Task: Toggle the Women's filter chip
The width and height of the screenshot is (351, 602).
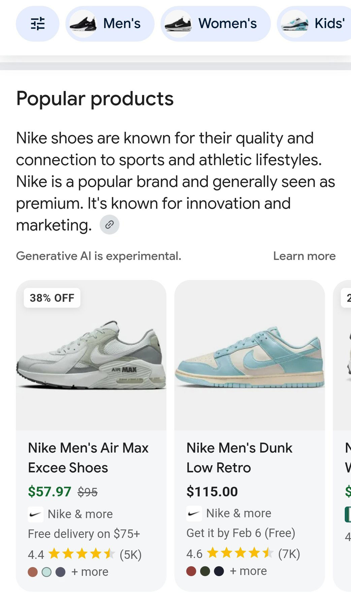Action: [x=215, y=24]
